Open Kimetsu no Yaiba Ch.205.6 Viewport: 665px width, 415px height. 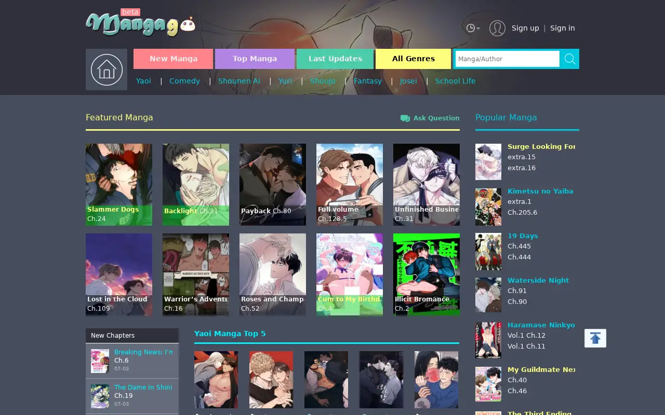(x=522, y=212)
